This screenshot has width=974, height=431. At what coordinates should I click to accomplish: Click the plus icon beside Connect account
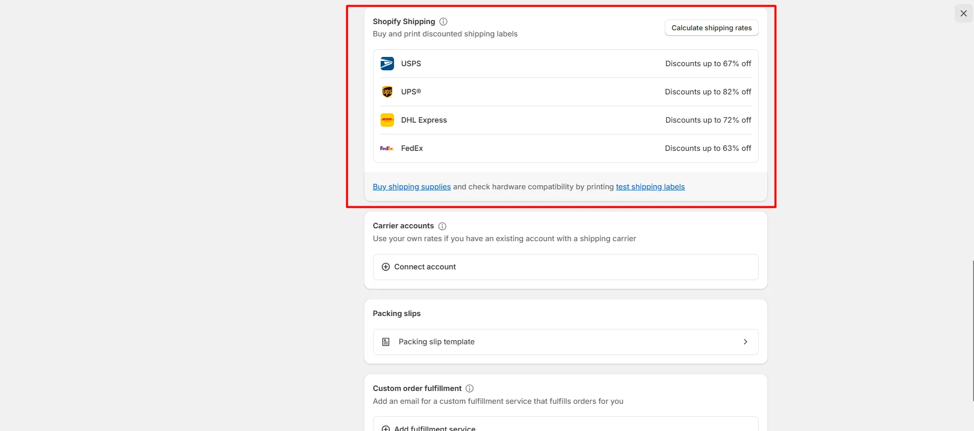click(x=386, y=267)
